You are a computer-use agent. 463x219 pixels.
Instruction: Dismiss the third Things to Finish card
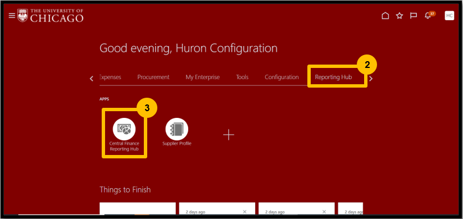point(324,212)
